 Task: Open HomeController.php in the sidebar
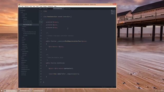pyautogui.click(x=28, y=23)
